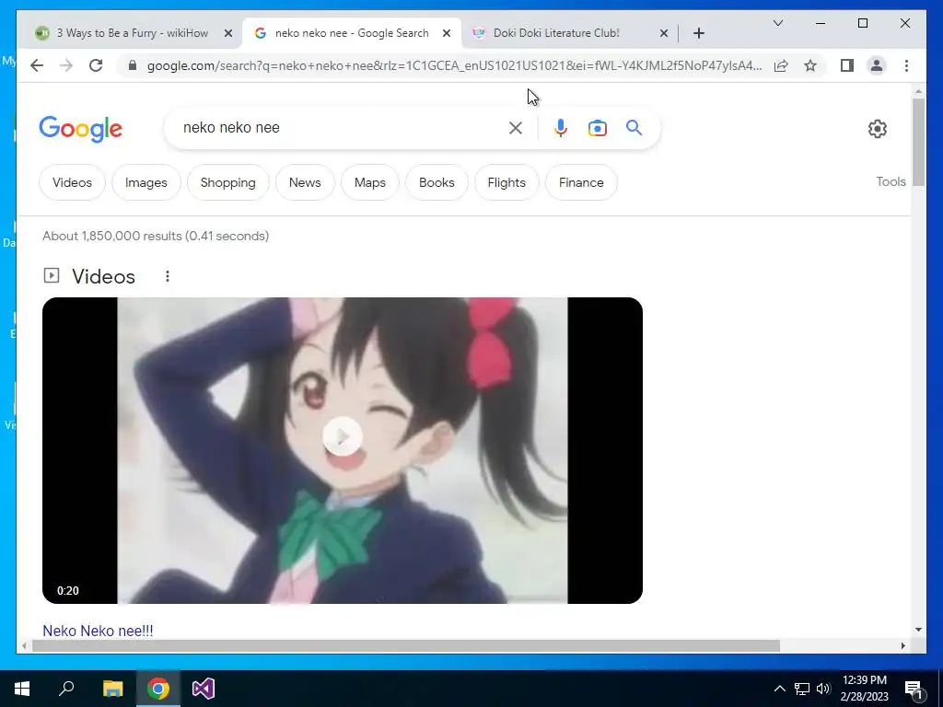The width and height of the screenshot is (943, 707).
Task: Bookmark this tab with the star
Action: [x=810, y=65]
